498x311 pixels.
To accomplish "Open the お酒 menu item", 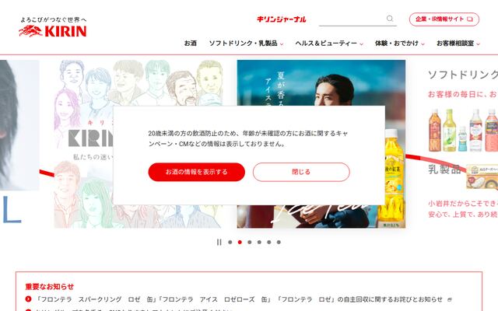I will click(191, 44).
